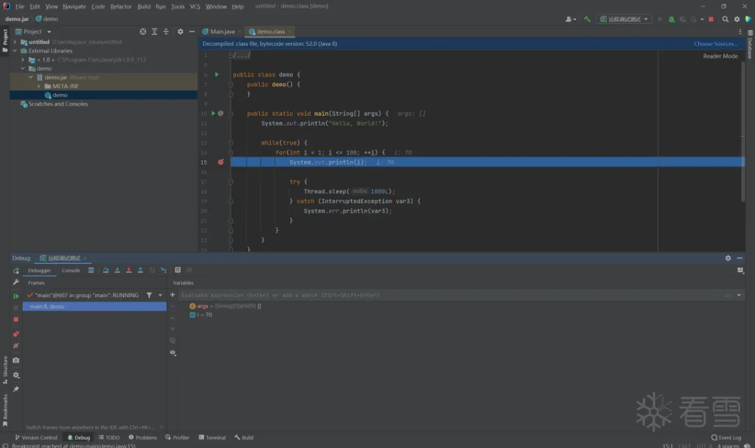
Task: Click the green Debug bug icon in top toolbar
Action: tap(672, 19)
